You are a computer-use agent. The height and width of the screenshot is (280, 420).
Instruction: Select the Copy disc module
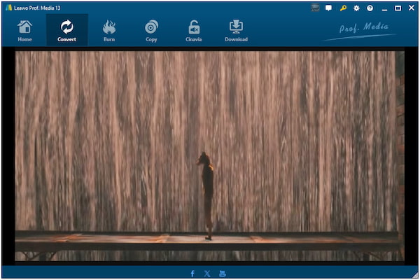click(x=151, y=31)
